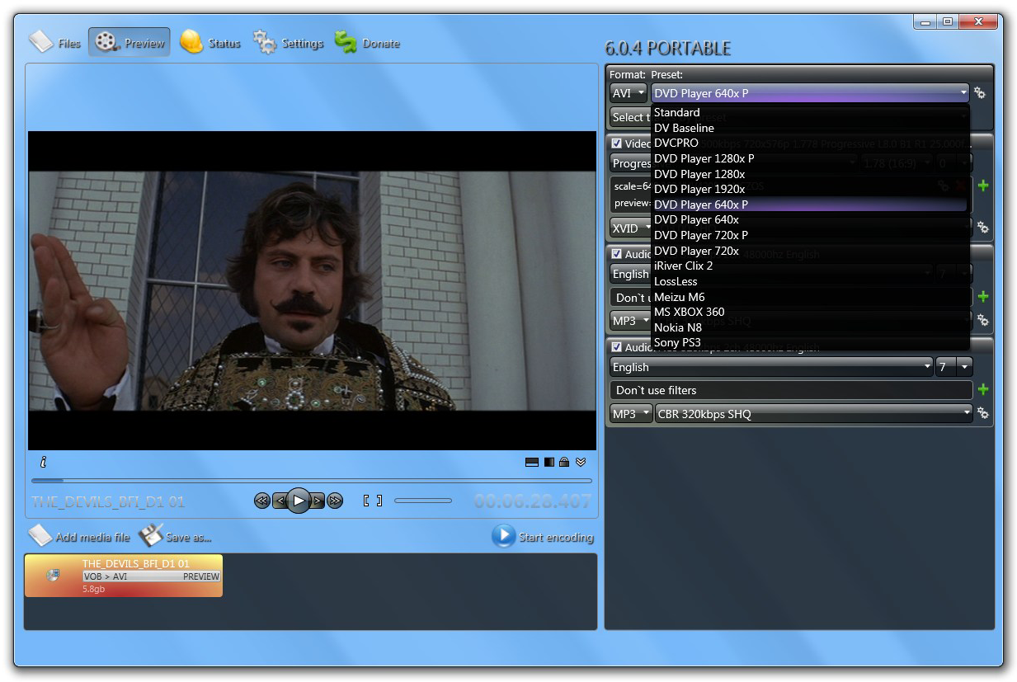
Task: Set the trim end bracket marker
Action: (x=379, y=501)
